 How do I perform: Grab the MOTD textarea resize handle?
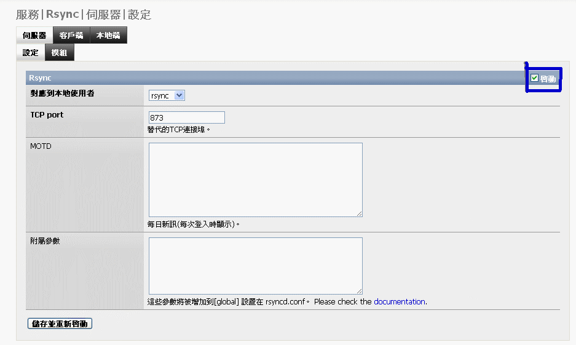[359, 213]
